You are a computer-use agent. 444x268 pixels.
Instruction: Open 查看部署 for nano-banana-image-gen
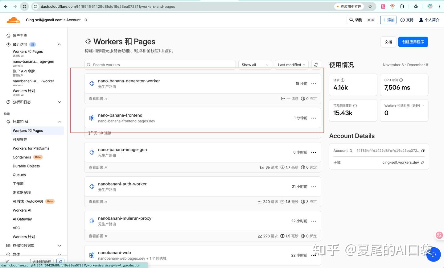[x=96, y=167]
